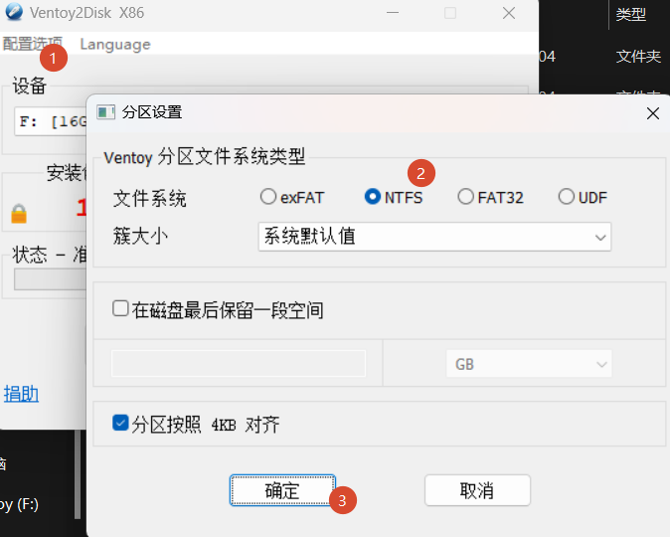This screenshot has width=670, height=537.
Task: Click the (F:) drive entry in explorer sidebar
Action: pyautogui.click(x=19, y=504)
